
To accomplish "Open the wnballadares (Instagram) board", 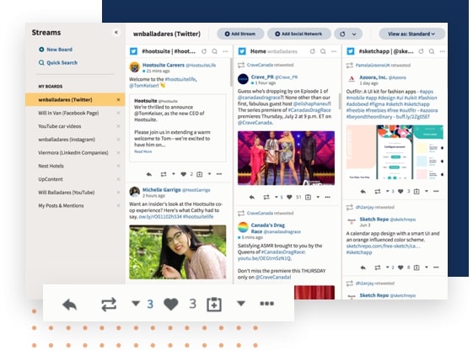I will [67, 140].
